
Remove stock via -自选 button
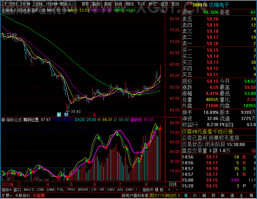pyautogui.click(x=164, y=4)
